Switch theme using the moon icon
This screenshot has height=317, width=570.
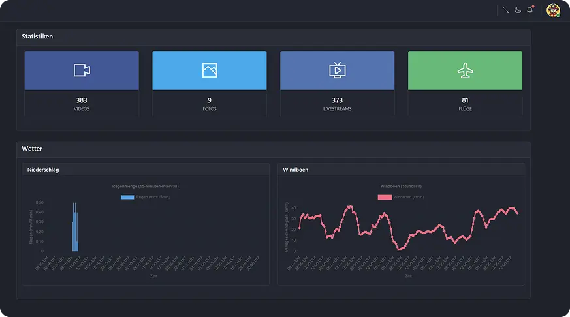point(518,10)
